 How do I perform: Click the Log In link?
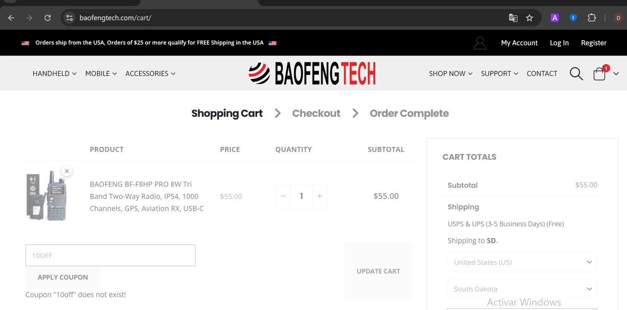click(559, 43)
